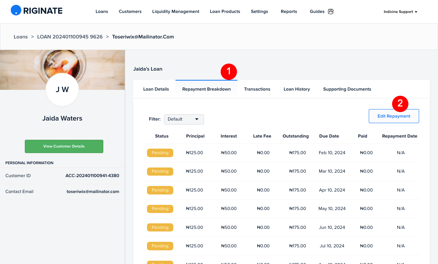Click the Late Fee column header
Image resolution: width=438 pixels, height=264 pixels.
[x=262, y=136]
